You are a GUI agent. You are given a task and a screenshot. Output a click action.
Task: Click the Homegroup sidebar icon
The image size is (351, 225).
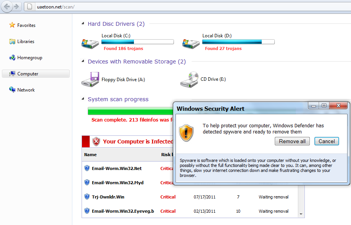coord(12,57)
